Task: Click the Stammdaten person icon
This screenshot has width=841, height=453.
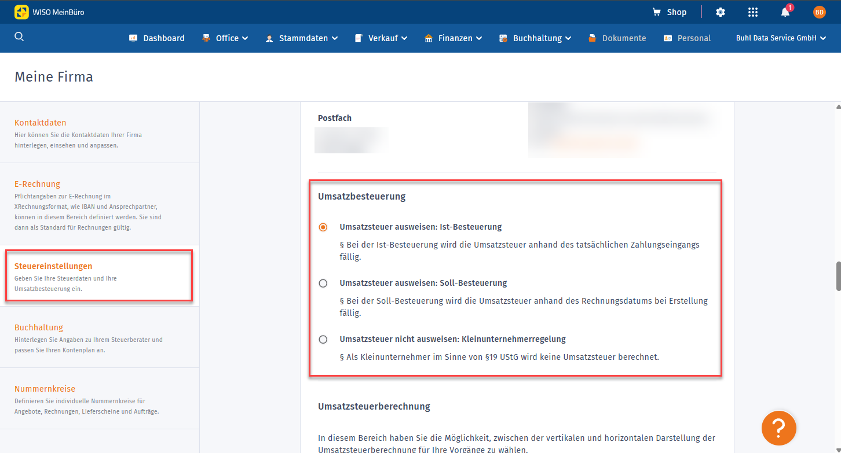Action: pos(269,38)
